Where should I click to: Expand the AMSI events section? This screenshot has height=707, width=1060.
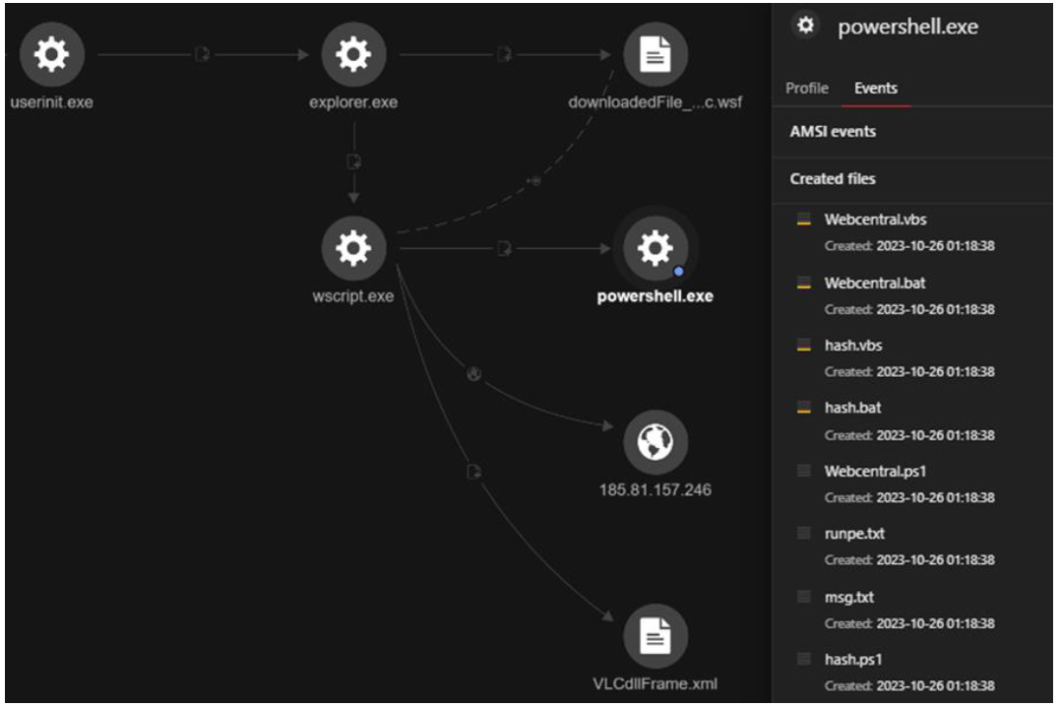(x=833, y=132)
